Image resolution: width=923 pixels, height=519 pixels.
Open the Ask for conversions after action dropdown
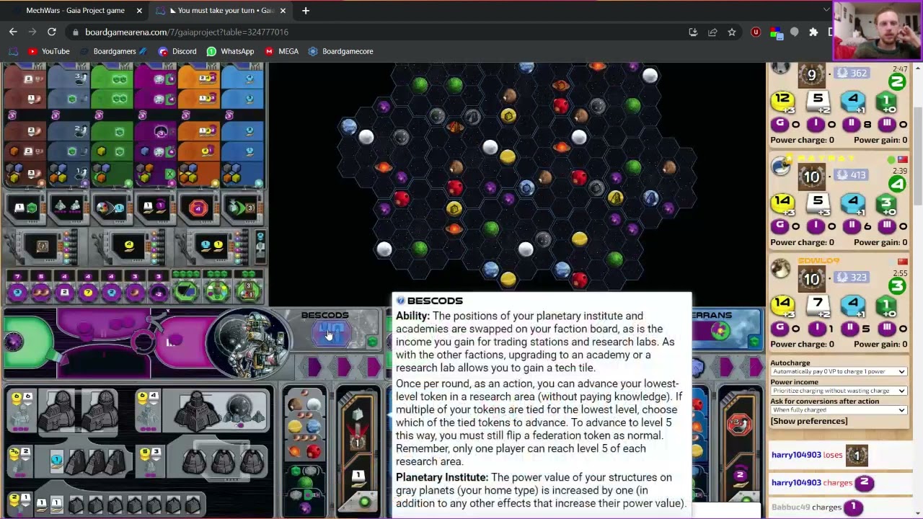(x=838, y=410)
